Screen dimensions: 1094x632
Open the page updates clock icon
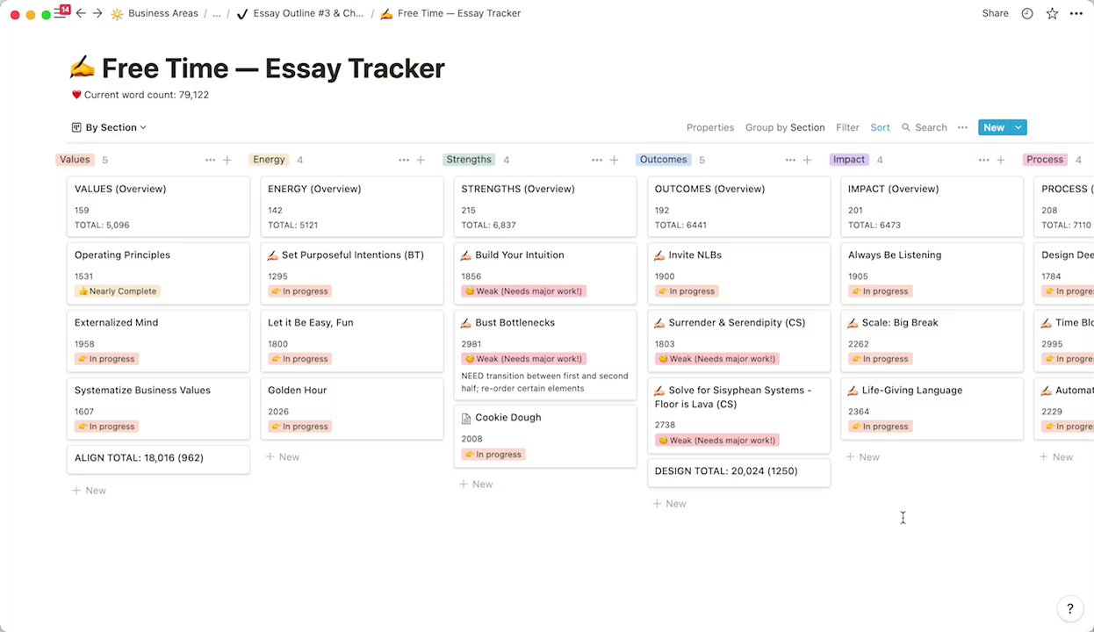[x=1027, y=13]
